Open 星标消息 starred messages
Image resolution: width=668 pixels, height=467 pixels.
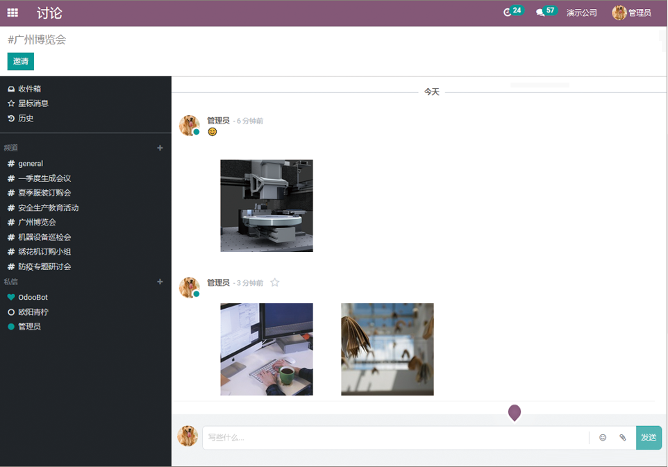click(x=33, y=103)
